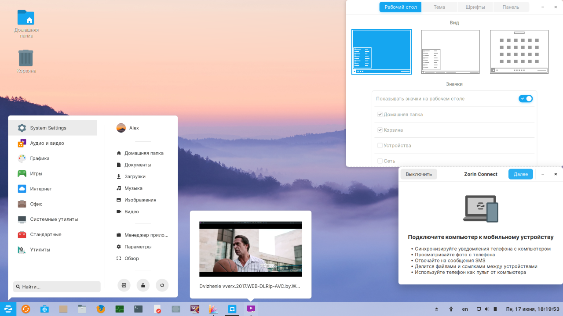
Task: Open Firefox from the taskbar
Action: (101, 309)
